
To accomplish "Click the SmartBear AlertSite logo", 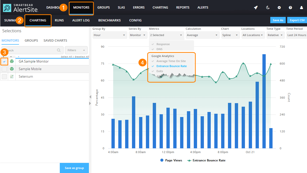I will (21, 8).
